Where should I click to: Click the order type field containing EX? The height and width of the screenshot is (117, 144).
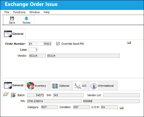point(32,44)
